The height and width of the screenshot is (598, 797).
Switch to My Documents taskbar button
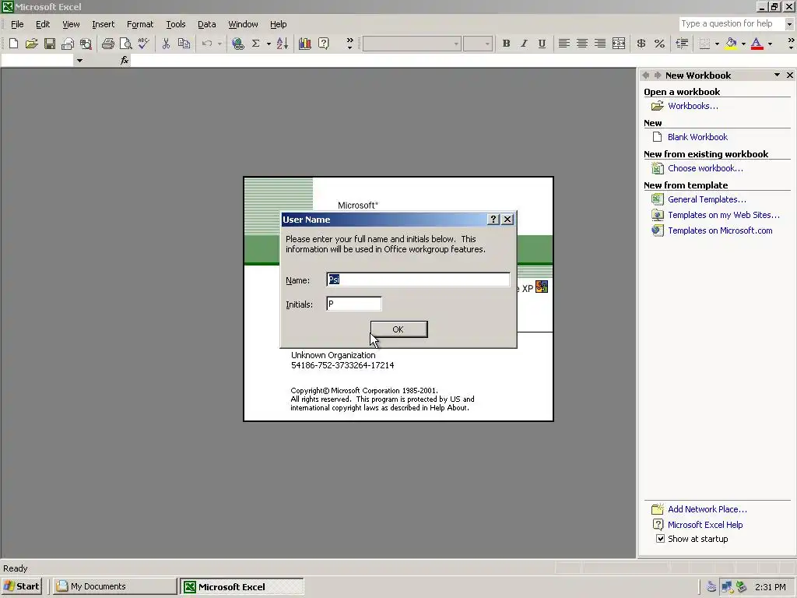click(115, 586)
